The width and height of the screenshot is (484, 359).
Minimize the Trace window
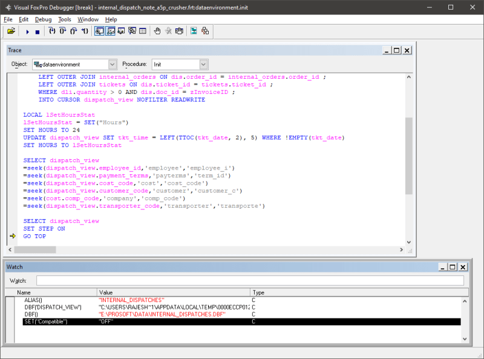[x=387, y=50]
